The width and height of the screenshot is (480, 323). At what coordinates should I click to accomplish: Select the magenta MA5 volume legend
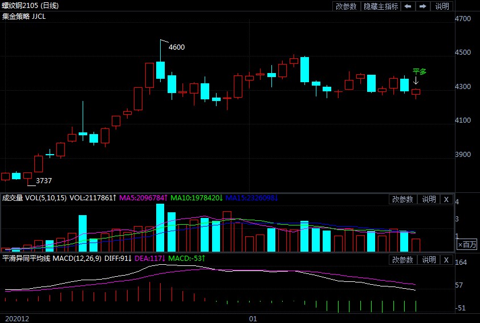(x=143, y=198)
